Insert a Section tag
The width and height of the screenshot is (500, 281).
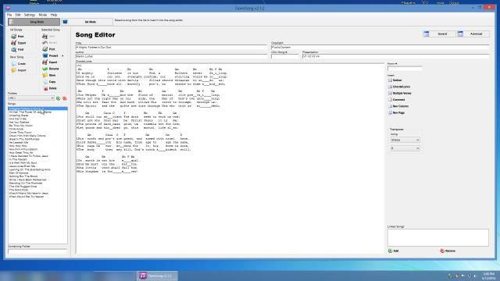[x=395, y=80]
